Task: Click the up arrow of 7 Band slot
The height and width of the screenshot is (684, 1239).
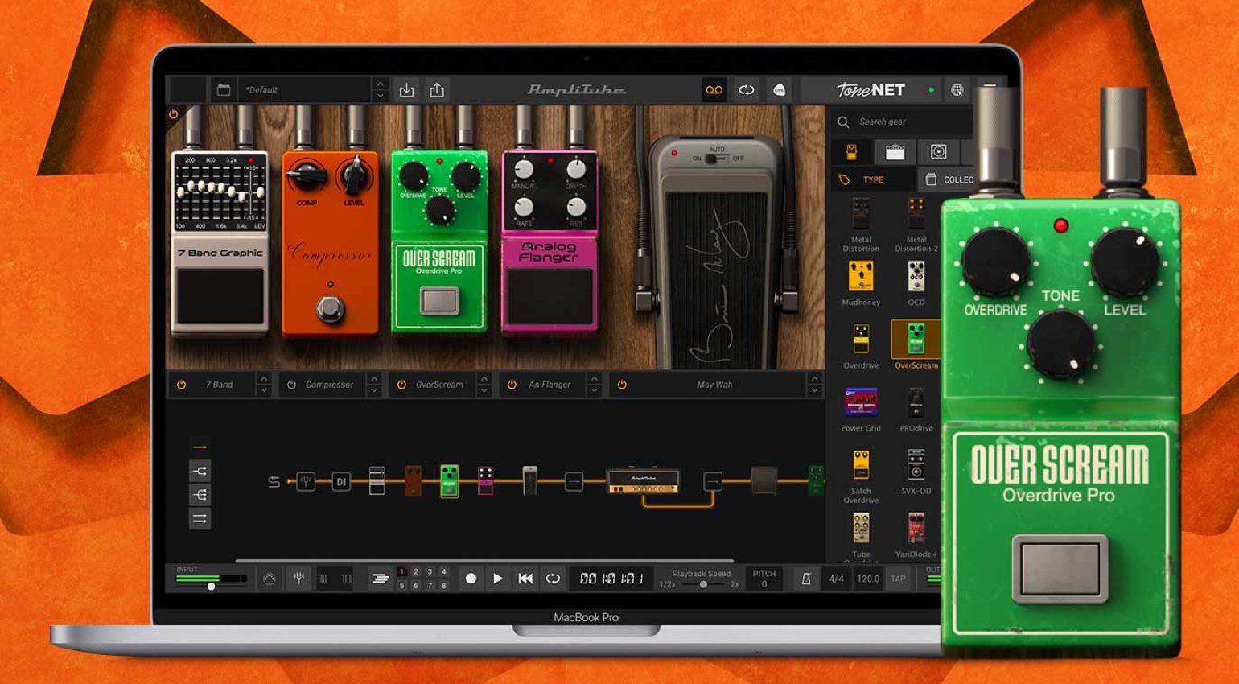Action: [x=264, y=378]
